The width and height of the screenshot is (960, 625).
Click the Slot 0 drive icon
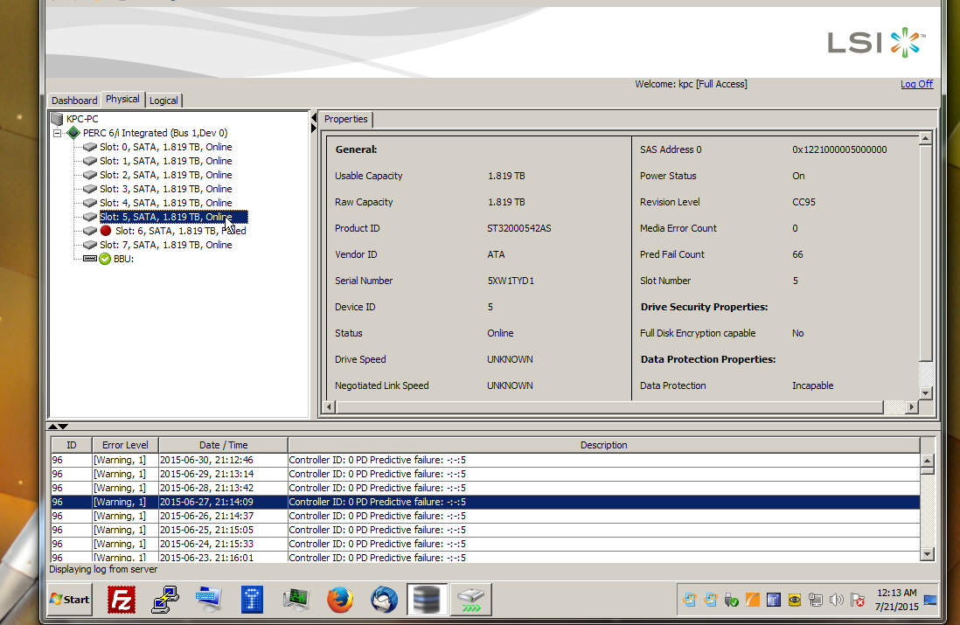pos(90,147)
